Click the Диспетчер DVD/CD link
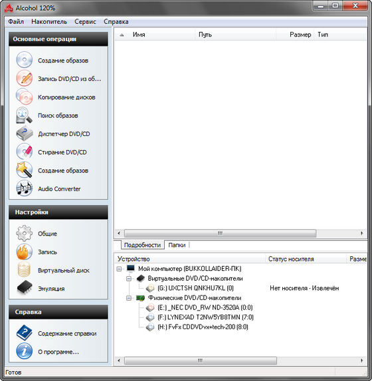 tap(64, 134)
